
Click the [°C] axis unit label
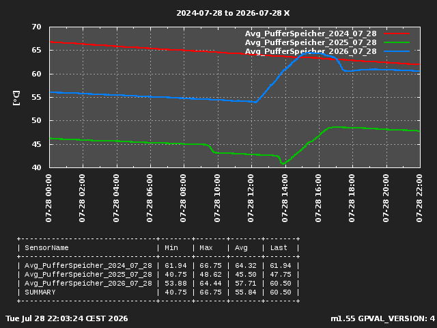tap(16, 98)
